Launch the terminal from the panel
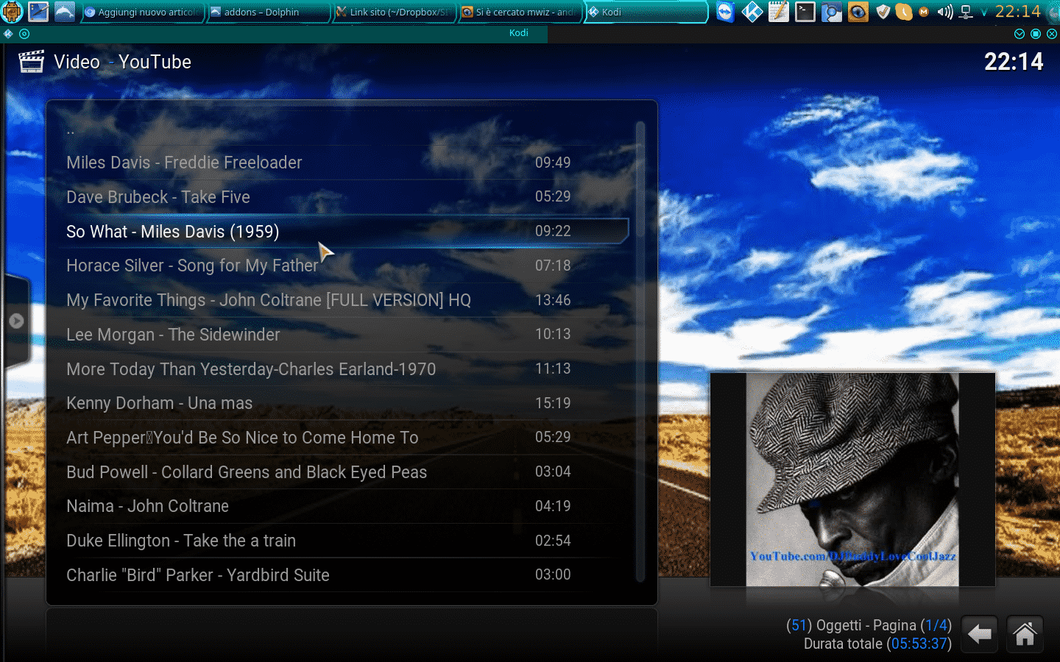 click(805, 12)
